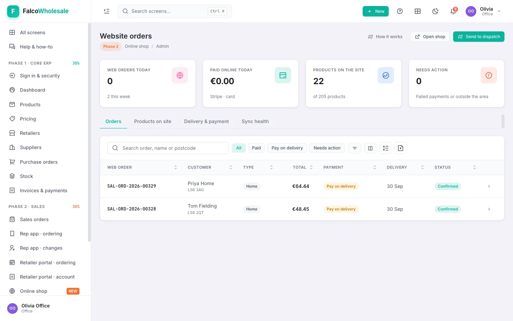Open Suppliers in the sidebar

click(x=44, y=147)
